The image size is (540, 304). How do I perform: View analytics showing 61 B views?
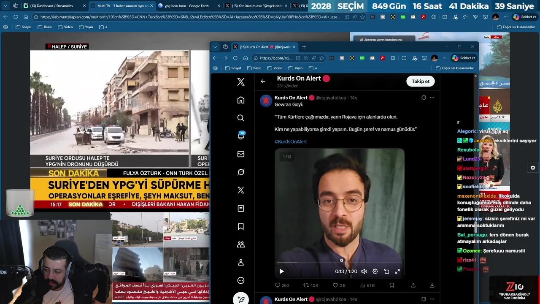(368, 285)
